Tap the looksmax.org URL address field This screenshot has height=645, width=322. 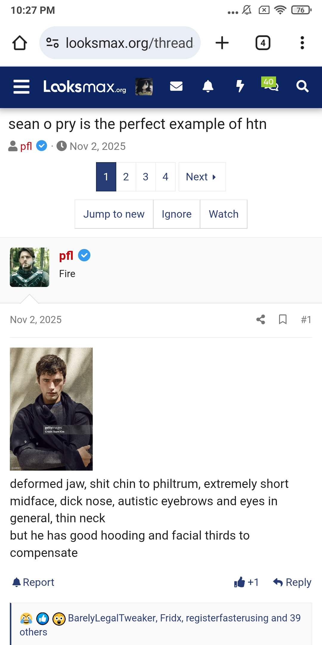point(120,43)
